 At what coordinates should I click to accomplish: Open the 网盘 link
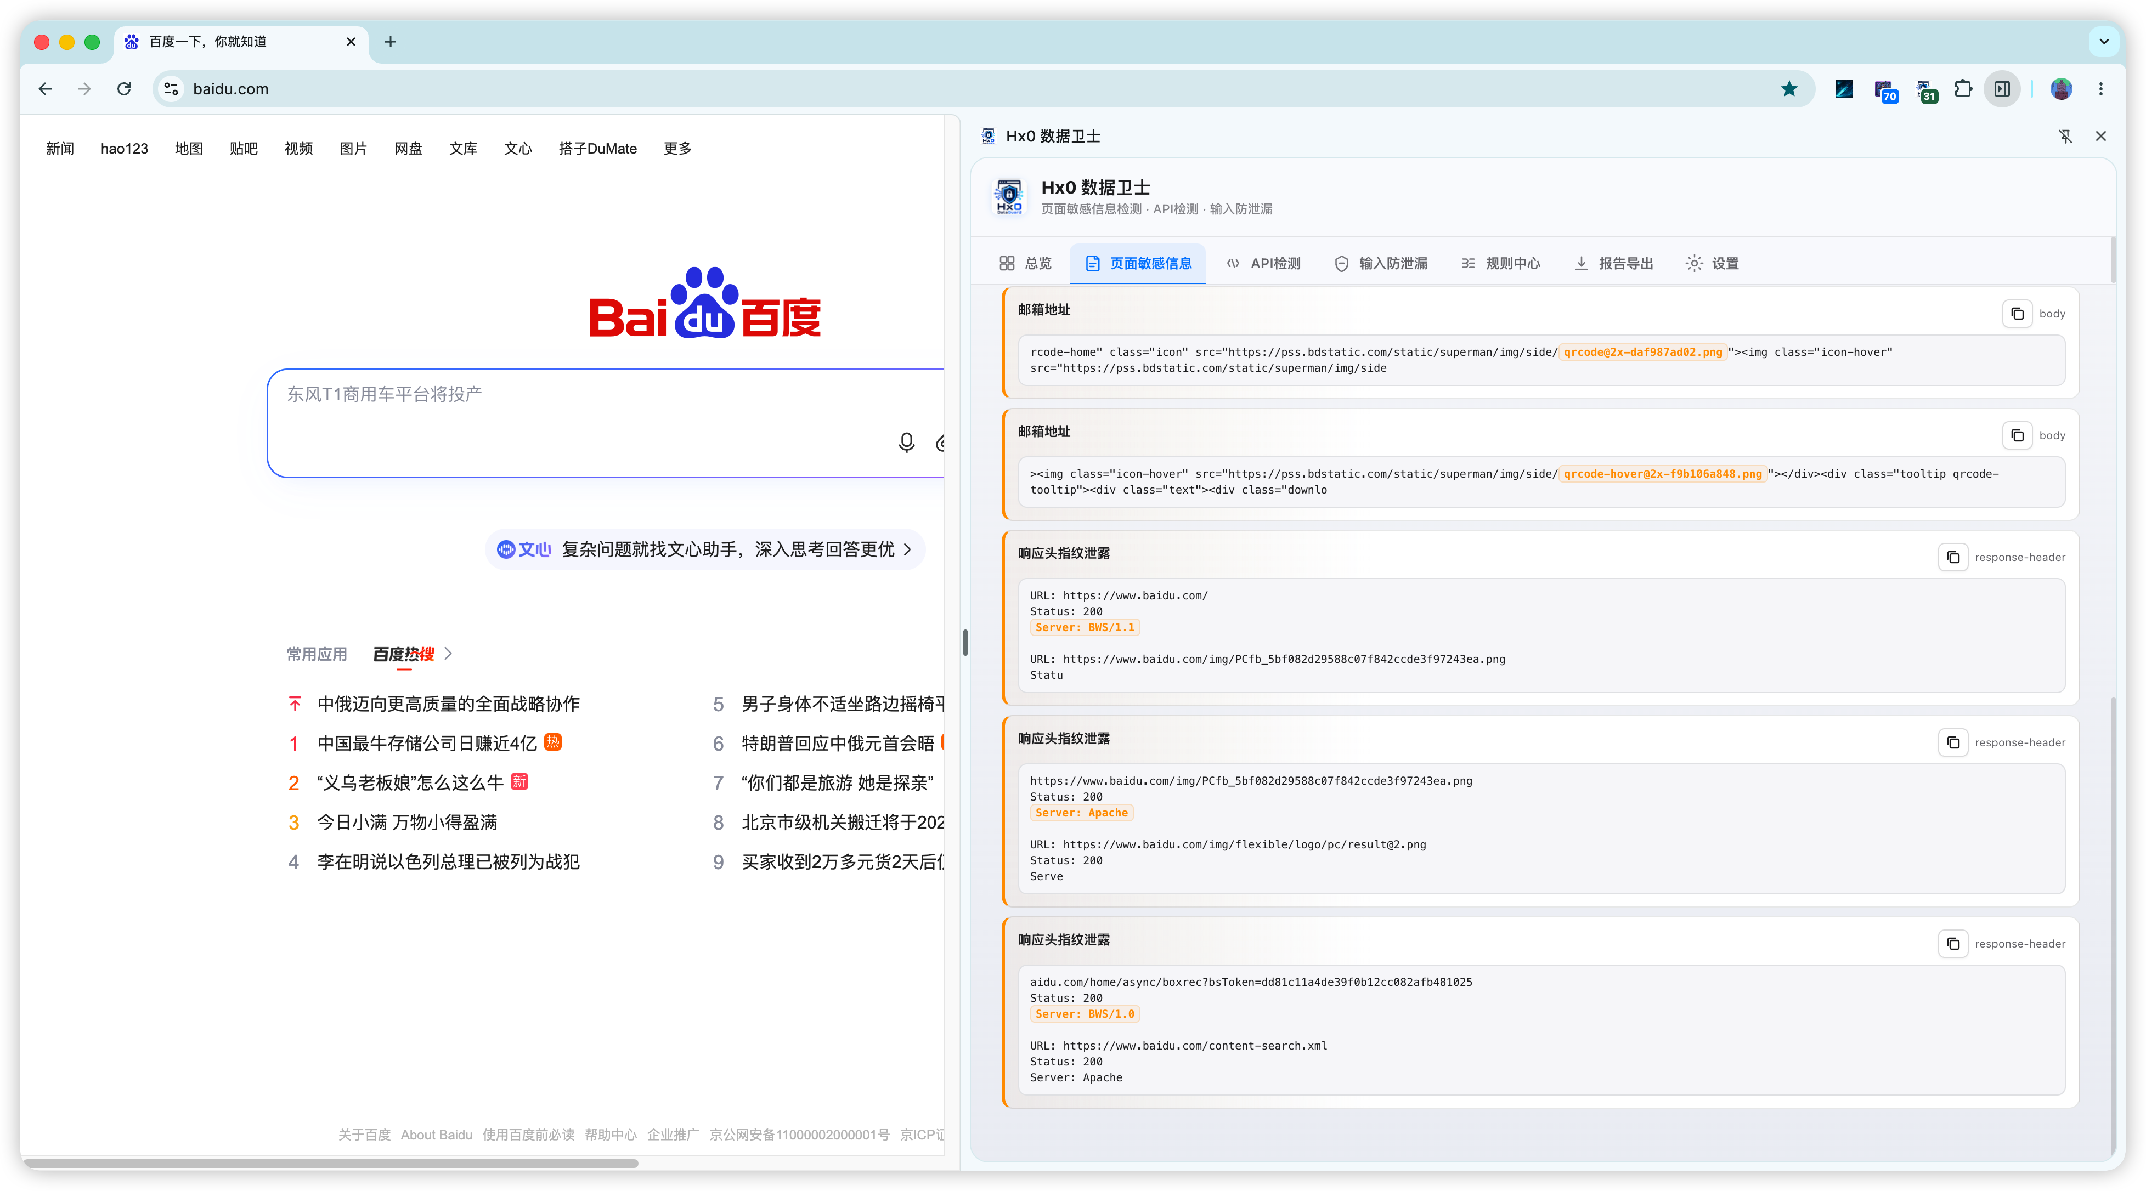click(x=408, y=148)
